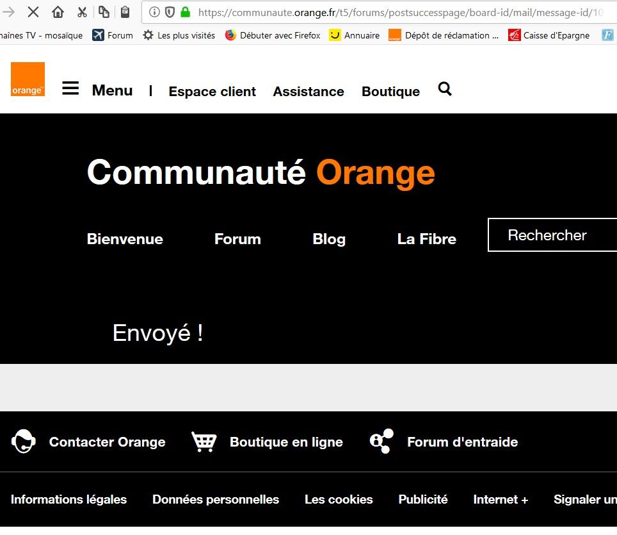Open site information via the info icon
The height and width of the screenshot is (535, 617).
click(154, 13)
